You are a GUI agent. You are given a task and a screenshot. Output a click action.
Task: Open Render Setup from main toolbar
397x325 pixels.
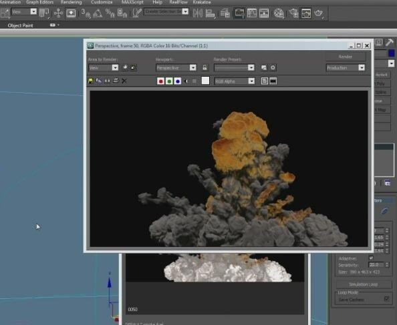(293, 13)
